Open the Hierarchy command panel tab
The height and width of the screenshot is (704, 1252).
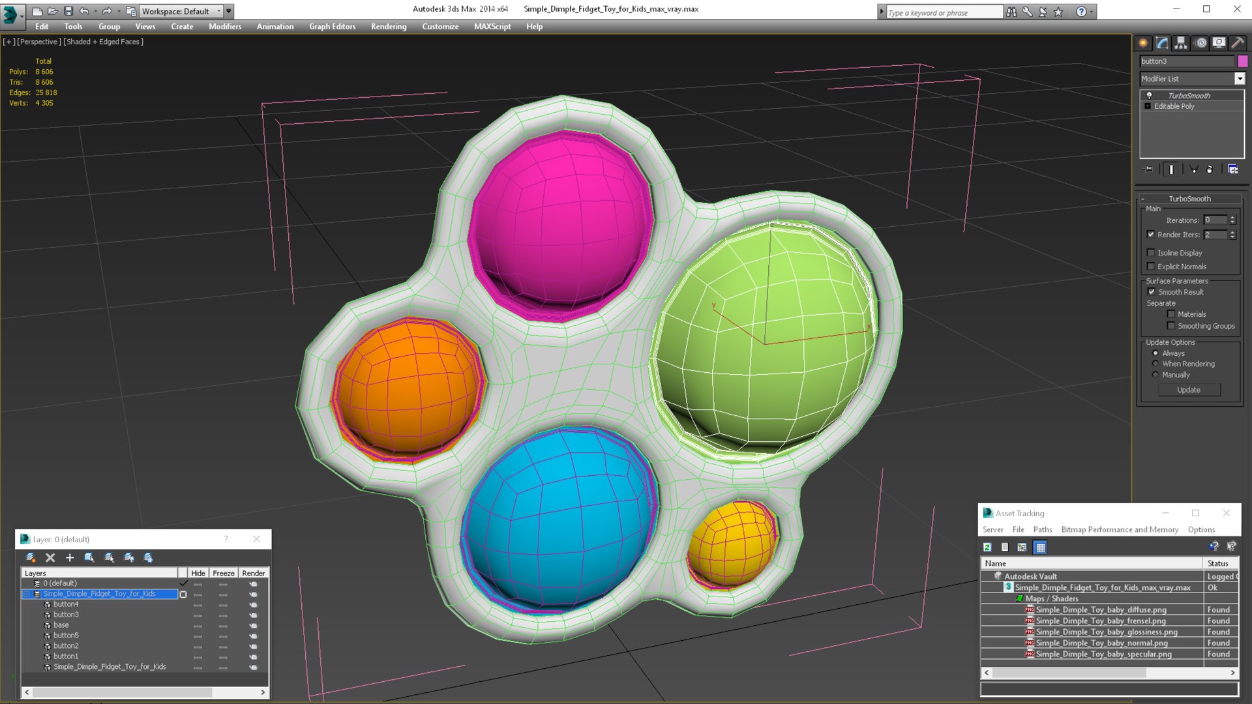[x=1181, y=43]
